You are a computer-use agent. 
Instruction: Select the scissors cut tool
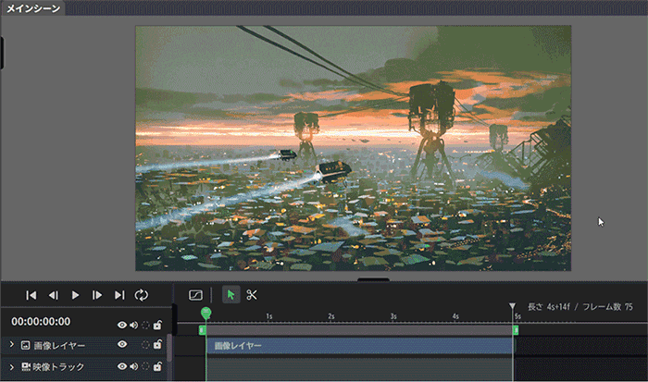click(x=252, y=295)
